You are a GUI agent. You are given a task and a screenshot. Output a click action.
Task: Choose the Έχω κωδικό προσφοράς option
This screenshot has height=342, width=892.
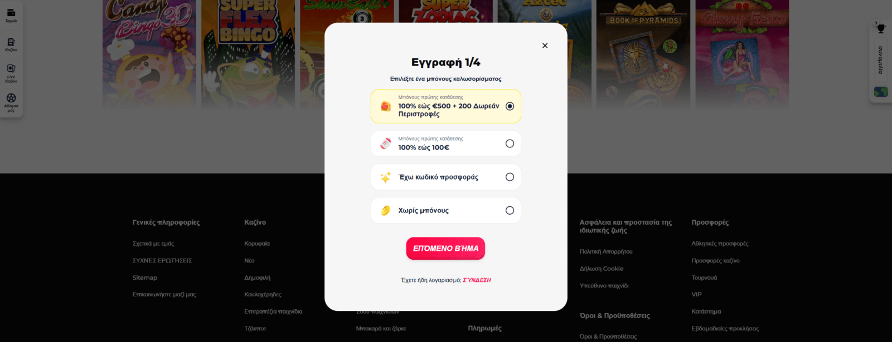446,177
